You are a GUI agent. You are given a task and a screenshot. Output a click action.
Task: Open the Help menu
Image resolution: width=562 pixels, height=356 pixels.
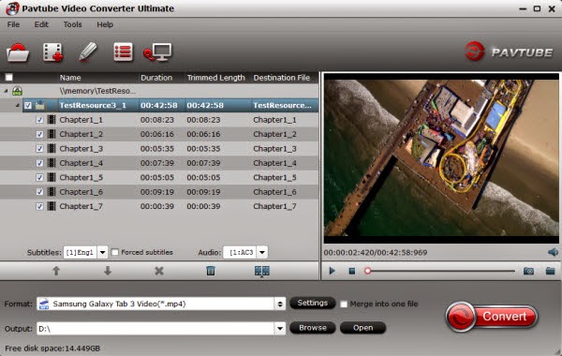[105, 24]
